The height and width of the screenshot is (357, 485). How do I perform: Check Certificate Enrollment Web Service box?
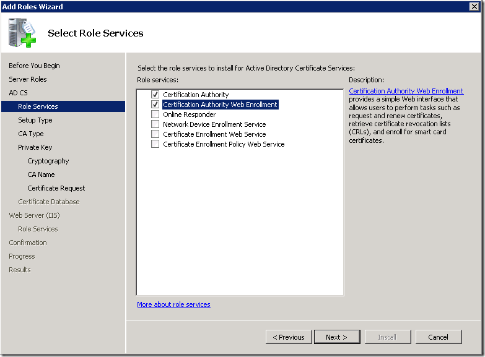tap(155, 134)
